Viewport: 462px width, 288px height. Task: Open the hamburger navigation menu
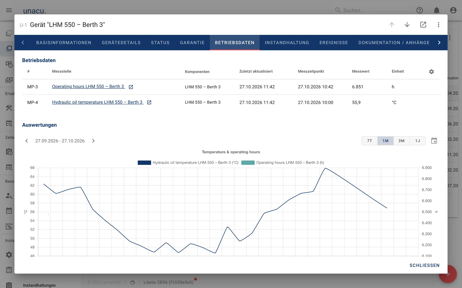click(9, 10)
